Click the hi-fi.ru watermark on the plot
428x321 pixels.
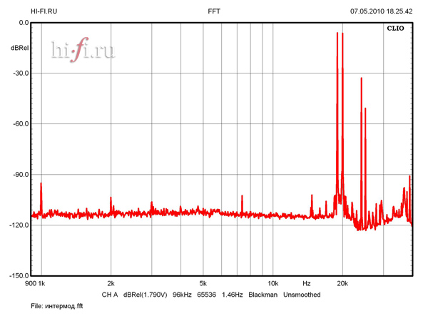click(x=83, y=51)
